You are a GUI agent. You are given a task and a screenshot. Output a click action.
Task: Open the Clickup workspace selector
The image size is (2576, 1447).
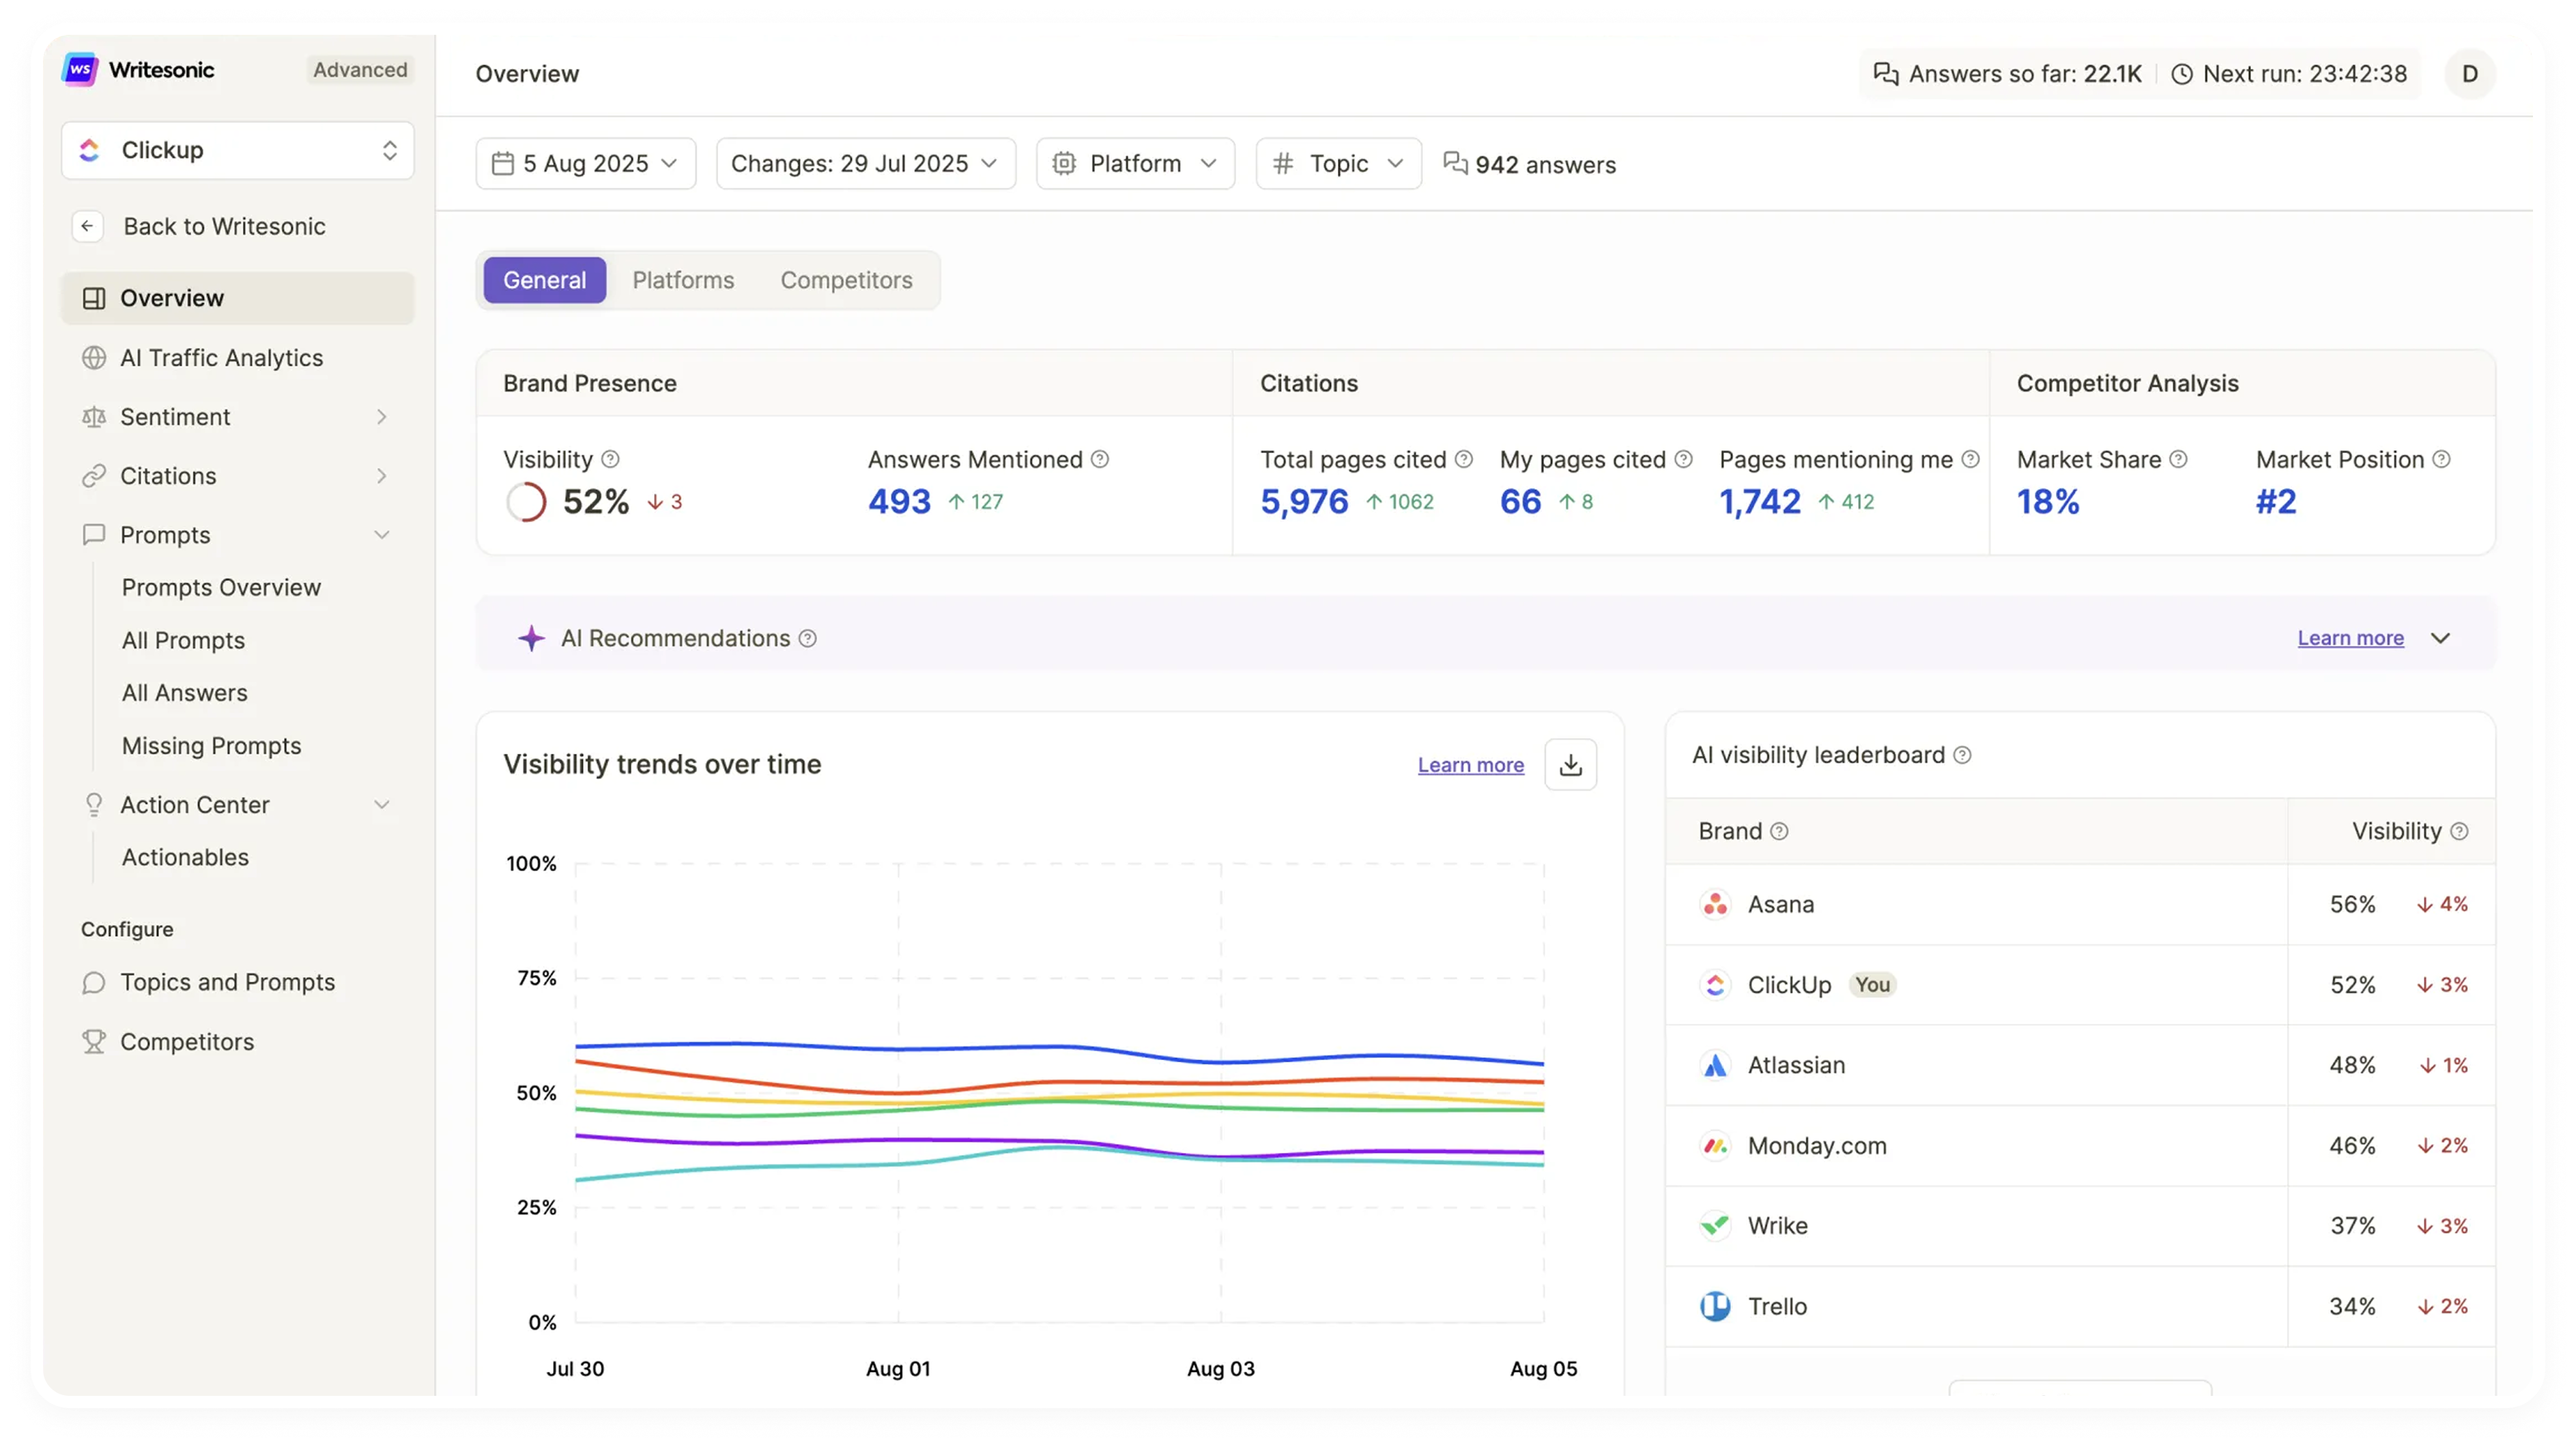[238, 150]
